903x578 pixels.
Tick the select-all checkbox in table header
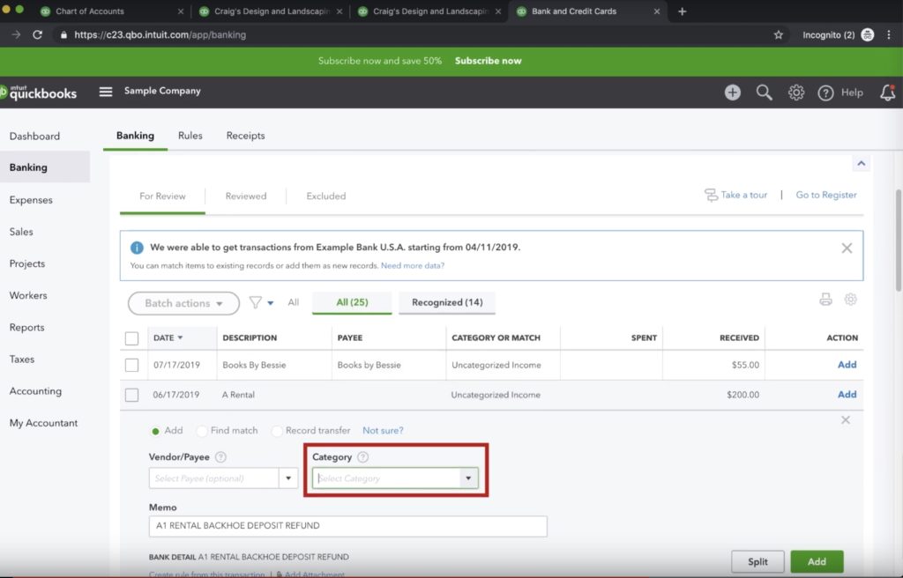(132, 338)
